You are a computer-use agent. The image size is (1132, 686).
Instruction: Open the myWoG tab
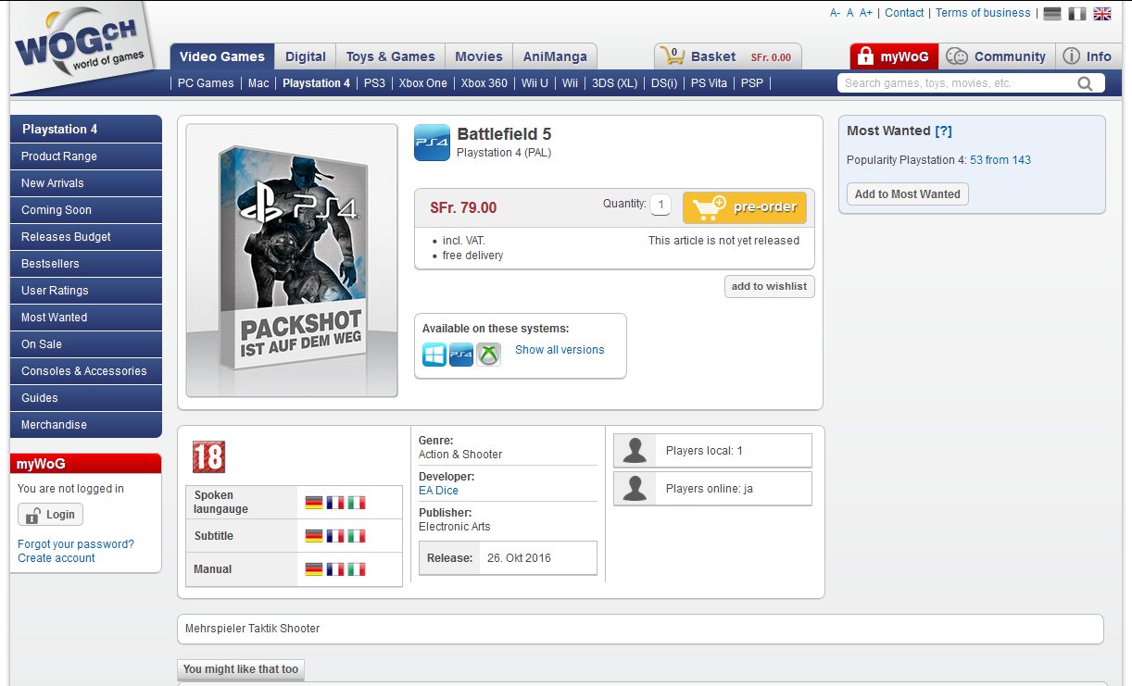(894, 56)
